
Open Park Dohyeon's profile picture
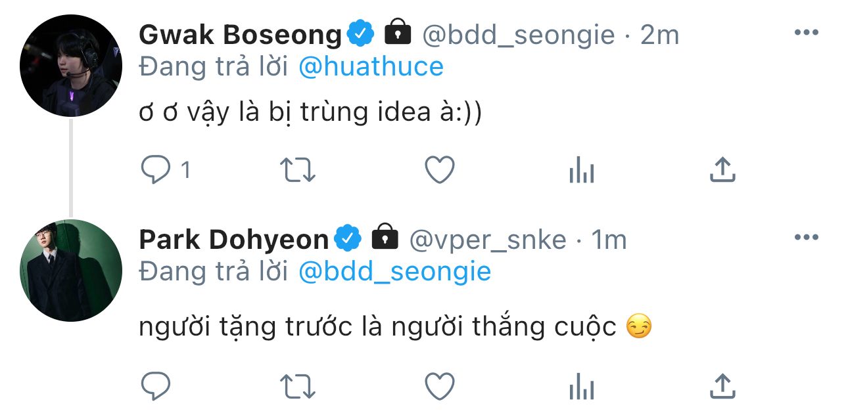point(71,271)
